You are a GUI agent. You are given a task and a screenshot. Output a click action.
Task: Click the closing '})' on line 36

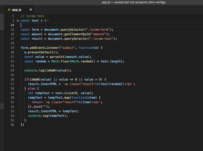[22, 125]
